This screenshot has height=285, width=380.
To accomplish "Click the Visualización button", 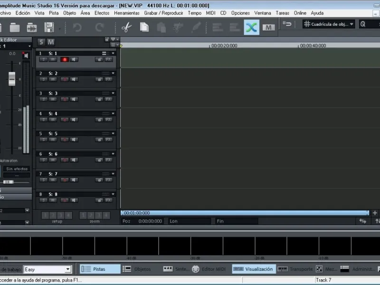I will point(254,269).
